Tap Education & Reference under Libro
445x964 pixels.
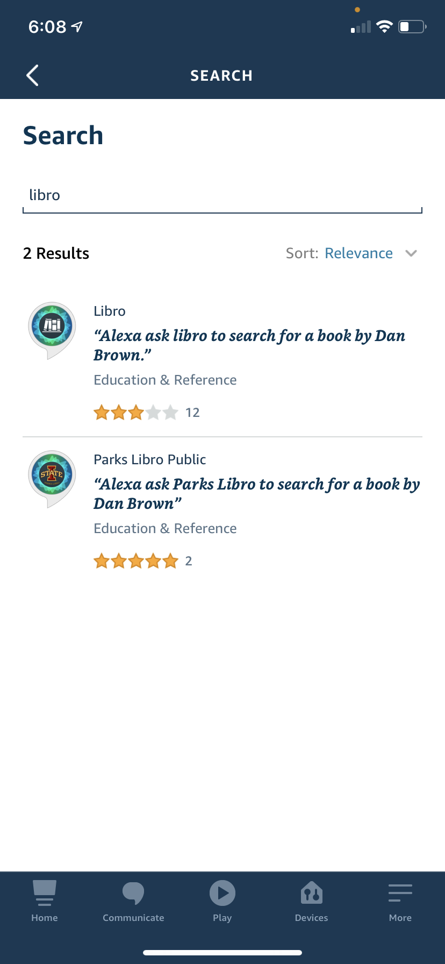165,380
